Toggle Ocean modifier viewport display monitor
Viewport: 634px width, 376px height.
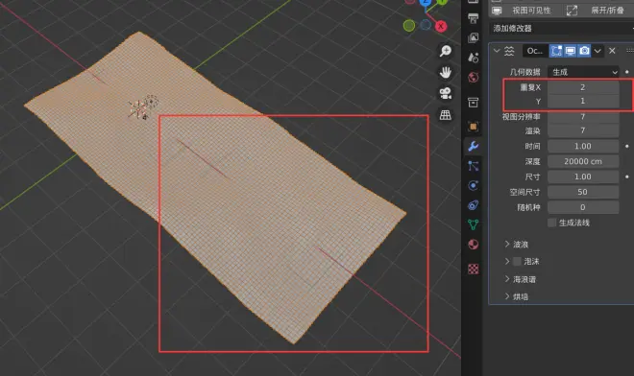[570, 51]
